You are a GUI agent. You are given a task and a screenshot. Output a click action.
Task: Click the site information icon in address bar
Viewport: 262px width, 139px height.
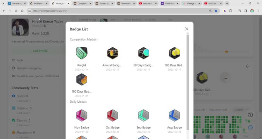click(29, 11)
